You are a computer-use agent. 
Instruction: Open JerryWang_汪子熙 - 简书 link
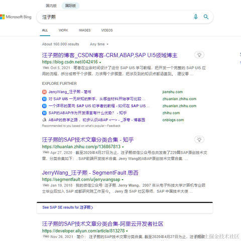coord(70,92)
